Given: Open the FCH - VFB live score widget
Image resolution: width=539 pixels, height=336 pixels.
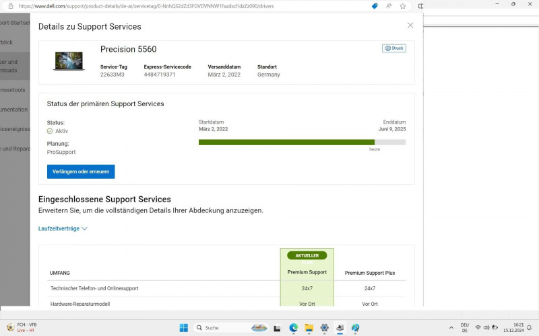Looking at the screenshot, I should [x=22, y=327].
